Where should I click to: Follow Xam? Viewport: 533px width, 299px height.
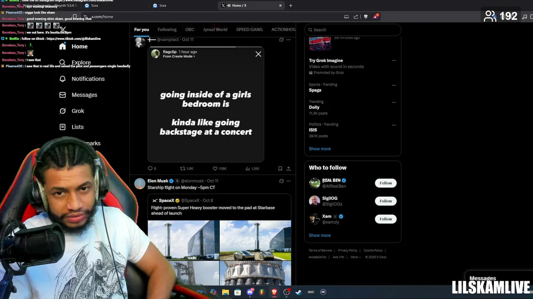(386, 219)
